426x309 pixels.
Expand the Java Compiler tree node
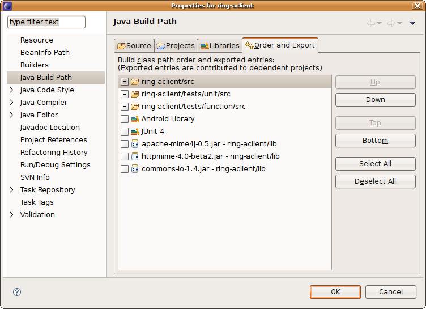11,102
